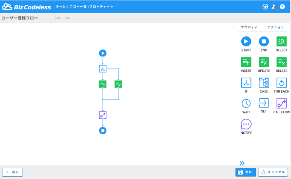Viewport: 291px width, 179px height.
Task: Switch to the プロパティ tab
Action: (x=249, y=27)
